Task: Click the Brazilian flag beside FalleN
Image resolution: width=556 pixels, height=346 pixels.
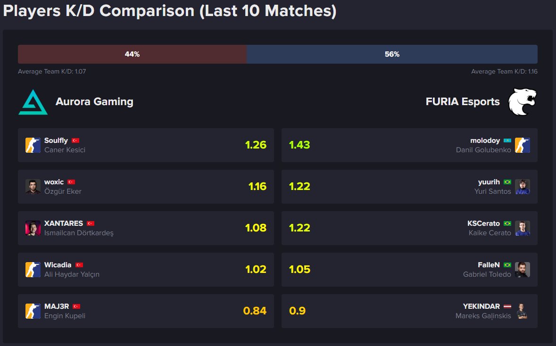Action: pyautogui.click(x=507, y=265)
